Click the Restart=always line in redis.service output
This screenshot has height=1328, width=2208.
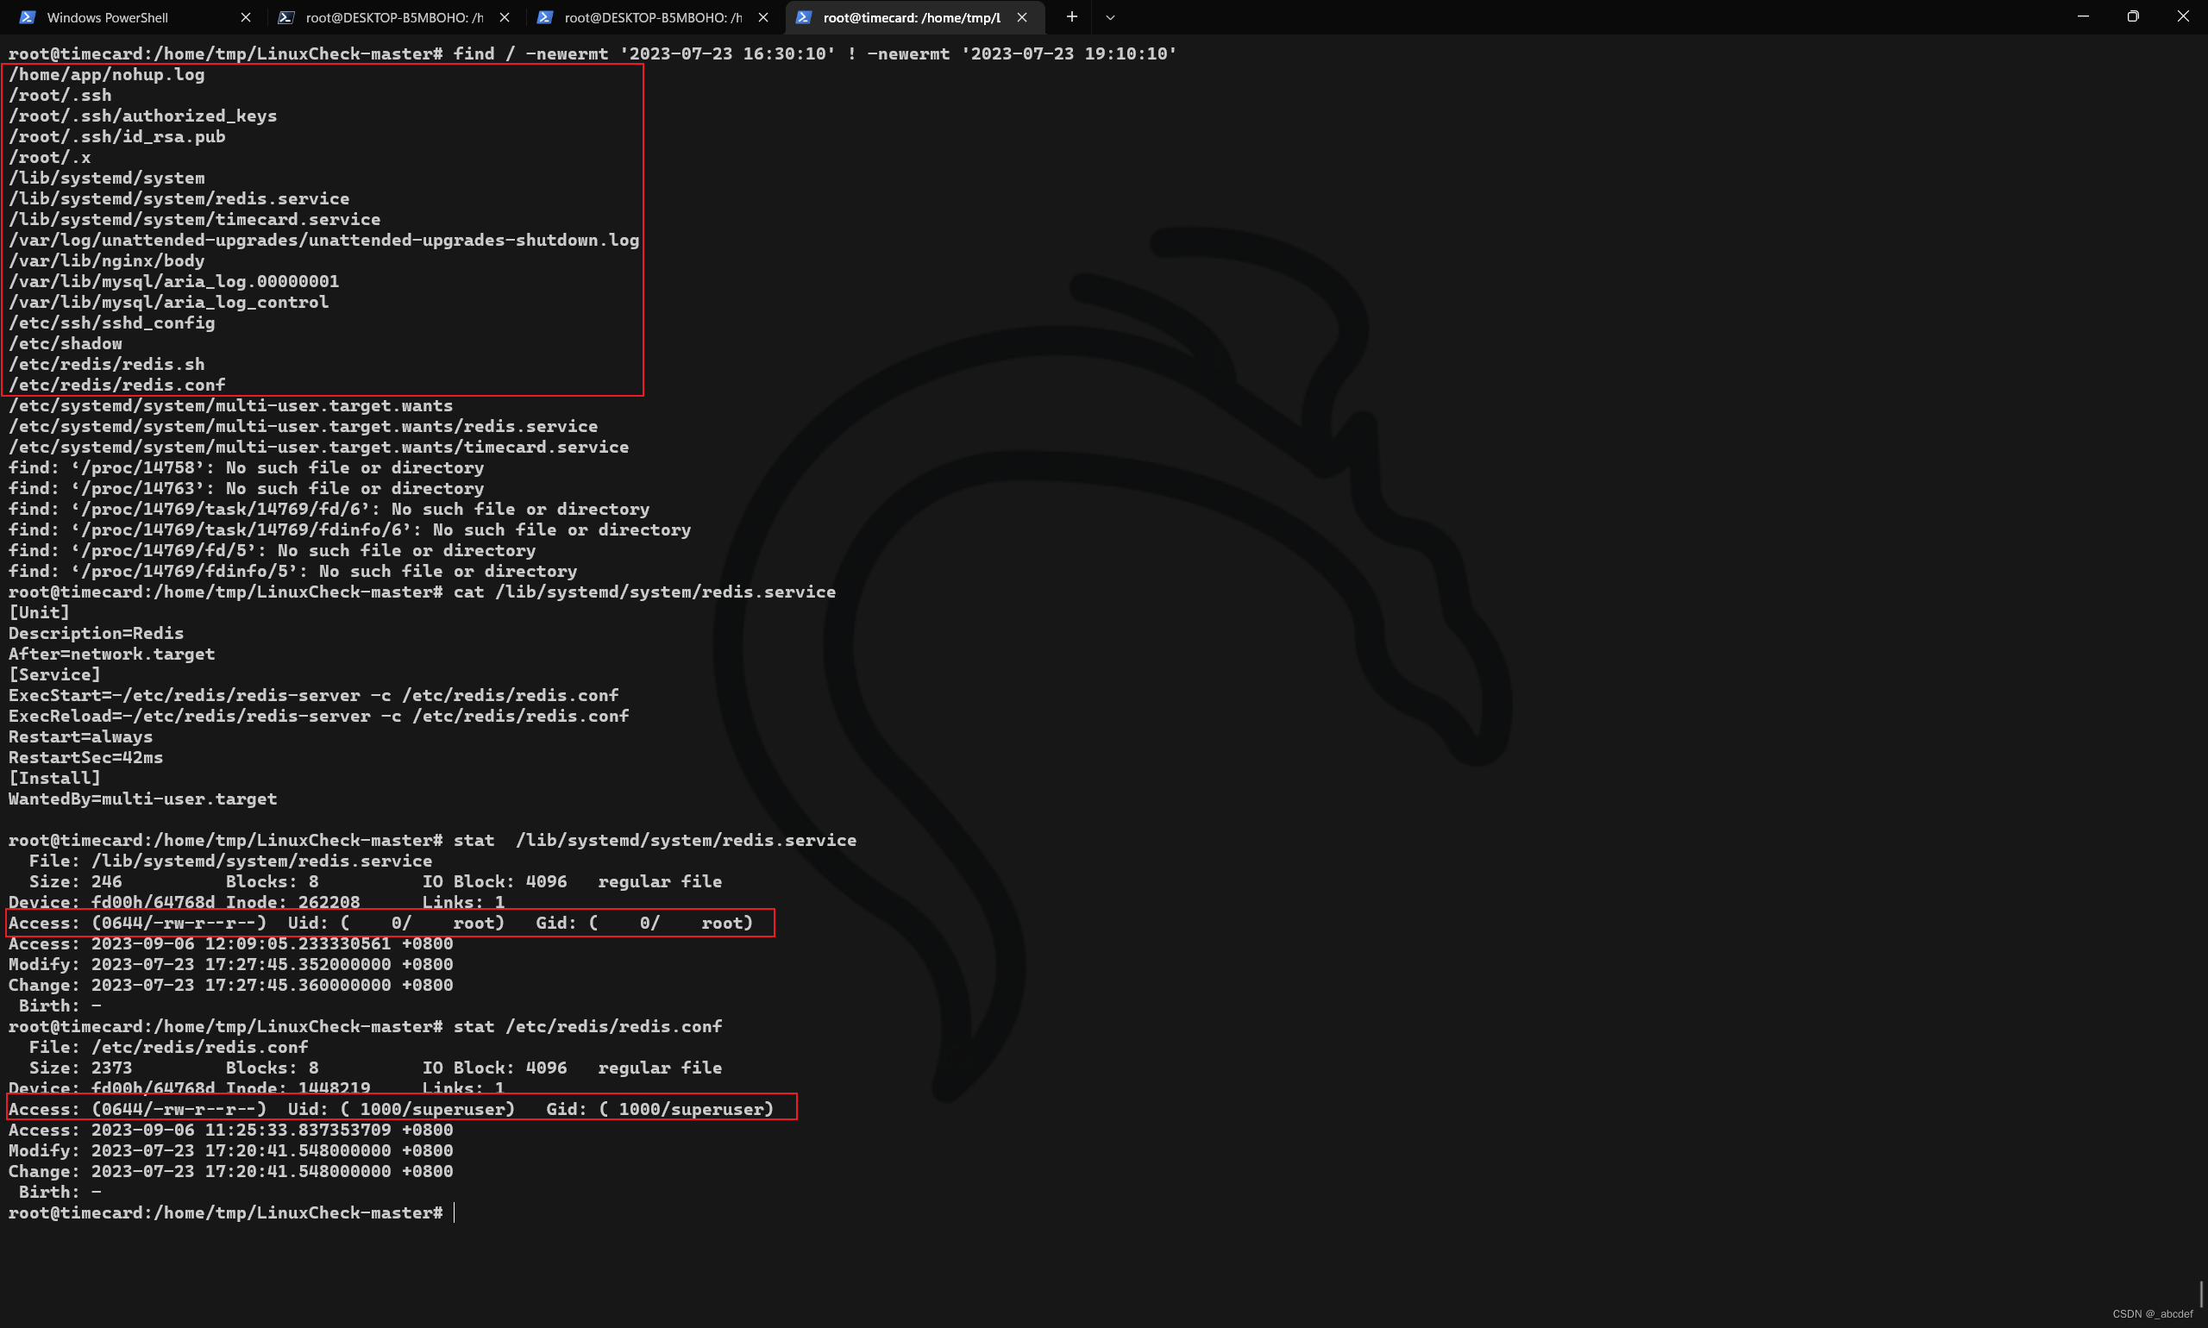coord(80,736)
